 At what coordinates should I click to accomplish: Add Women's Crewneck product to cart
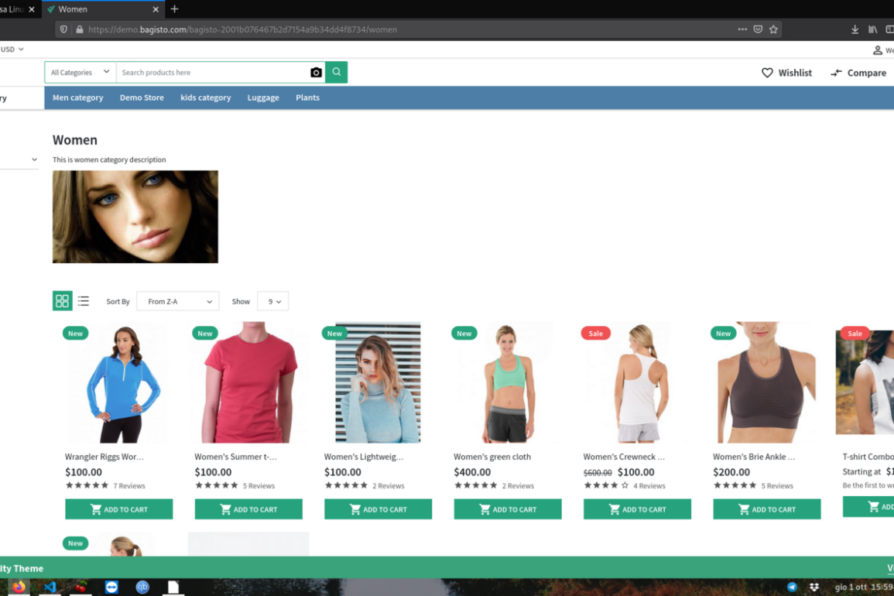(x=638, y=509)
